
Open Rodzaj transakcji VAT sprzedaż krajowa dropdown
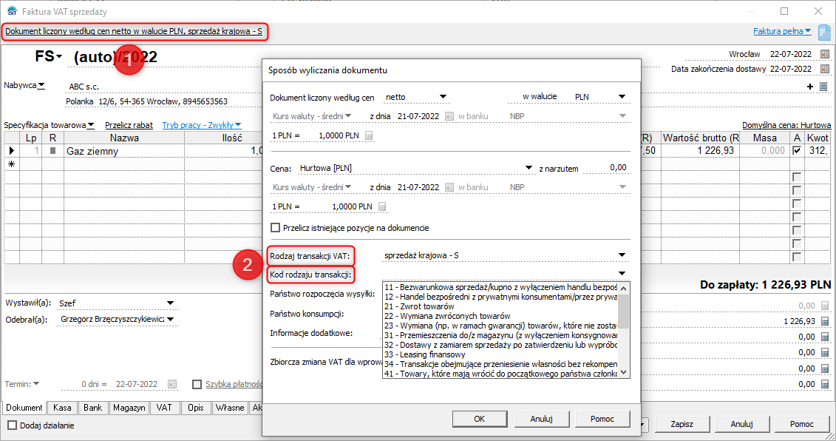[622, 255]
